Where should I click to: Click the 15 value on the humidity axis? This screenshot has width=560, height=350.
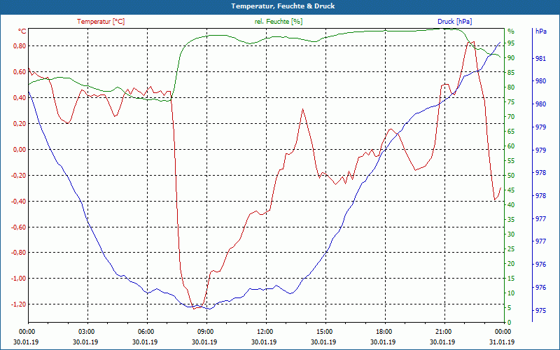(x=511, y=278)
